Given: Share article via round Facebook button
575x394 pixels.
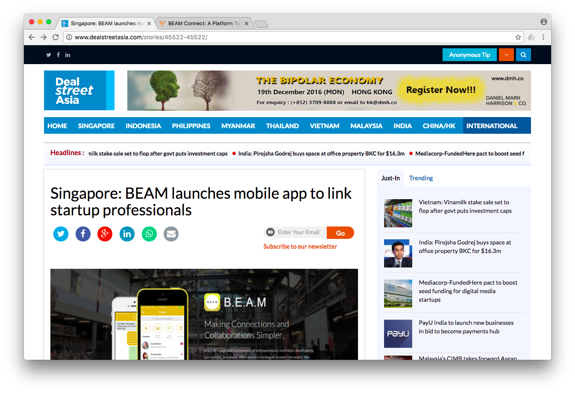Looking at the screenshot, I should (83, 234).
